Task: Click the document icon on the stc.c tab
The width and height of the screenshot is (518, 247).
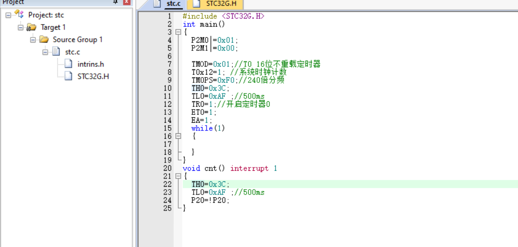Action: pyautogui.click(x=157, y=4)
